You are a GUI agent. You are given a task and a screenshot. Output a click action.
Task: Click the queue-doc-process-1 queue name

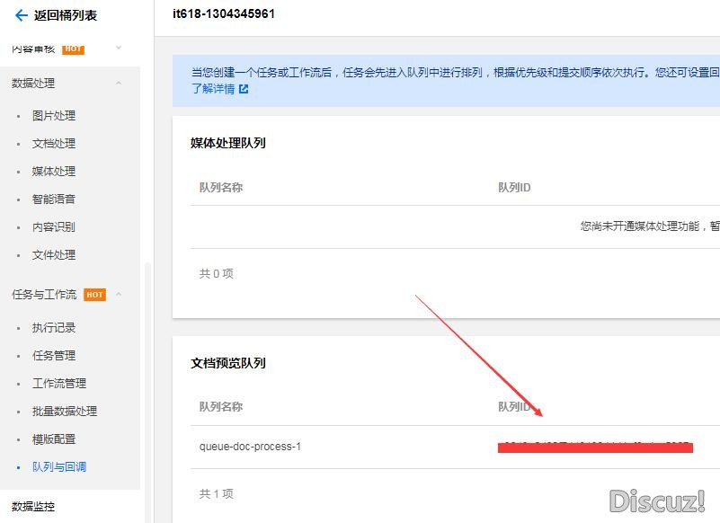click(250, 447)
